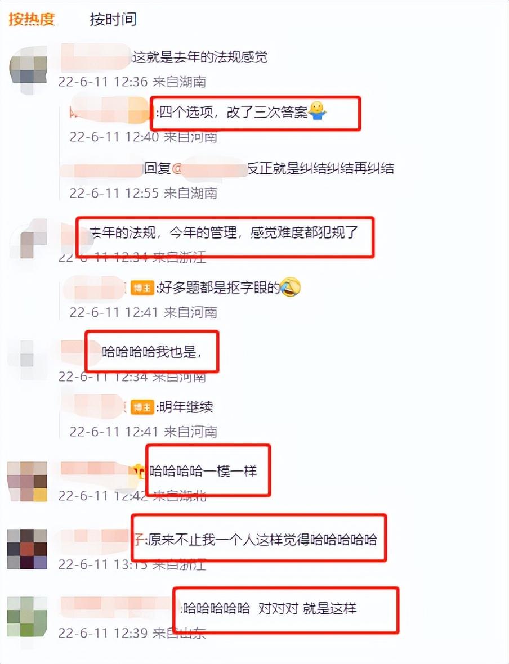Open avatar of the 湖北 12:42 commenter
This screenshot has width=509, height=664.
(x=27, y=482)
